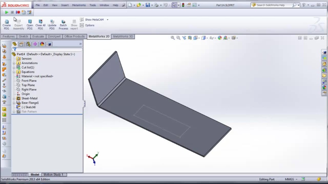Viewport: 328px width, 184px height.
Task: Click Update PDG button
Action: coord(52,25)
